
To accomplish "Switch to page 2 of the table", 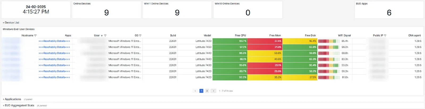I will [207, 91].
